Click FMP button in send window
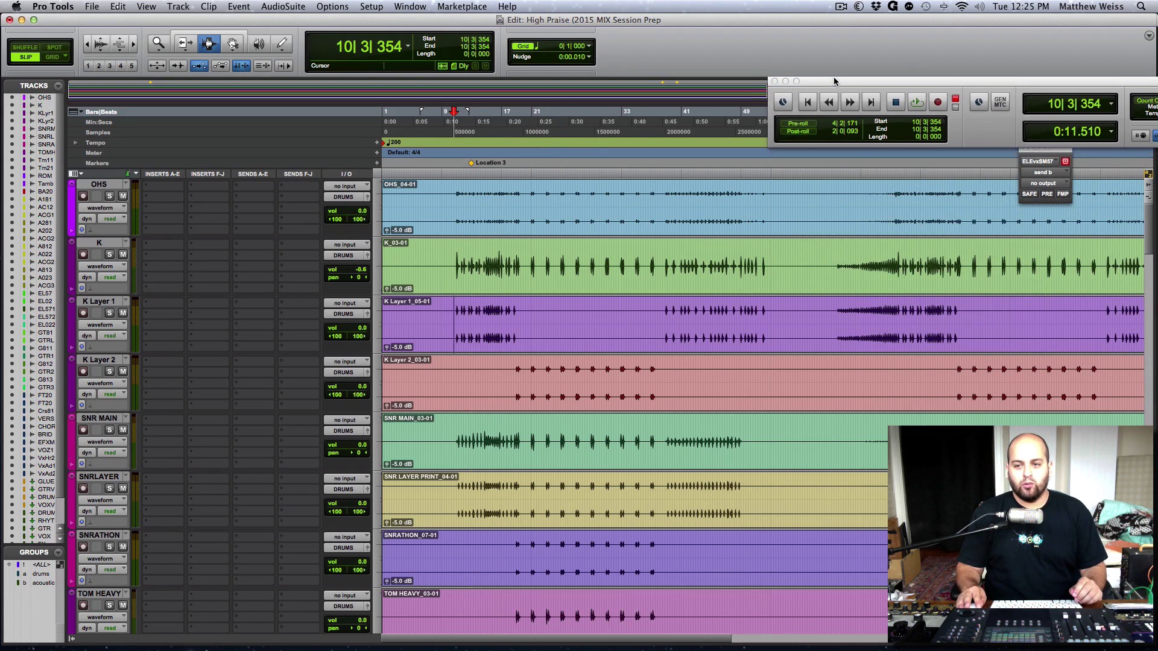The image size is (1158, 651). 1063,194
